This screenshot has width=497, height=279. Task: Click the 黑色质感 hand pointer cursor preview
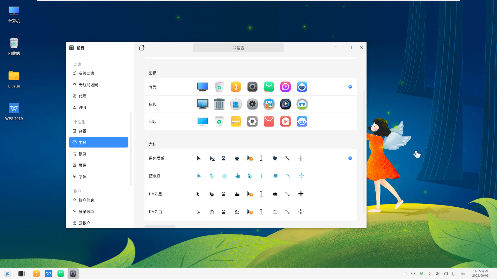237,158
